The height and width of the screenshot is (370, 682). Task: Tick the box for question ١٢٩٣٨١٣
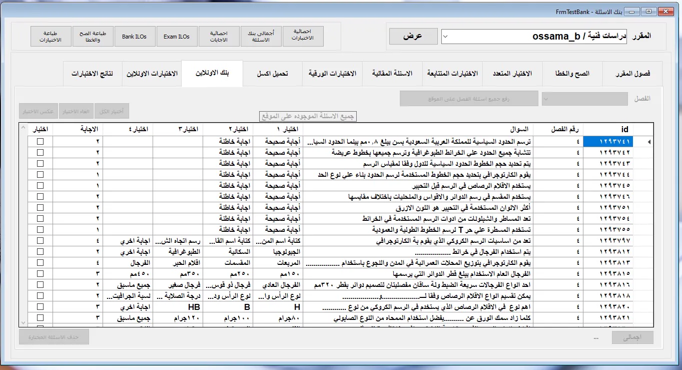(x=41, y=263)
